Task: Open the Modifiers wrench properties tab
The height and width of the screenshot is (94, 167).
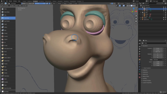Action: [140, 62]
